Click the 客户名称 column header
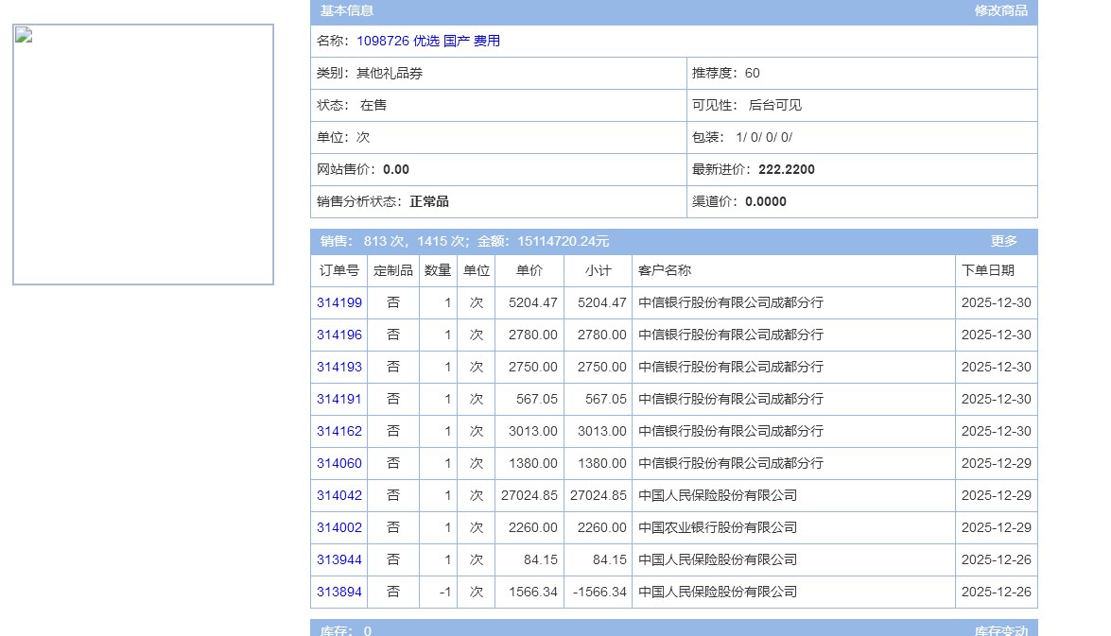 coord(665,271)
